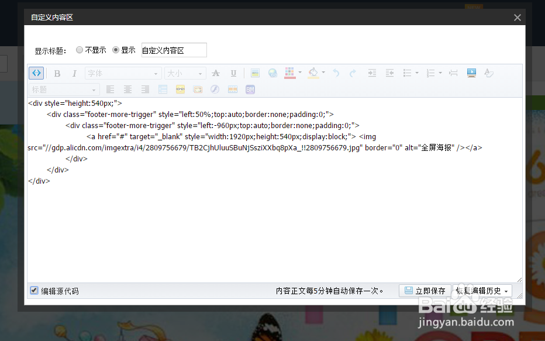
Task: Click the source line starting with src="//gdp.alicdn.com
Action: click(255, 148)
